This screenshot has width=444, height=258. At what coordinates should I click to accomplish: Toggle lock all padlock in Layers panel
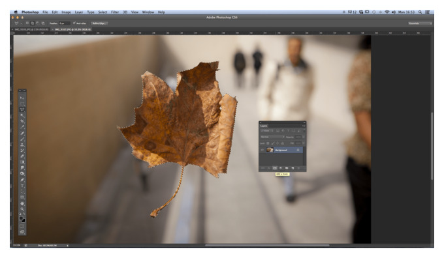(283, 143)
